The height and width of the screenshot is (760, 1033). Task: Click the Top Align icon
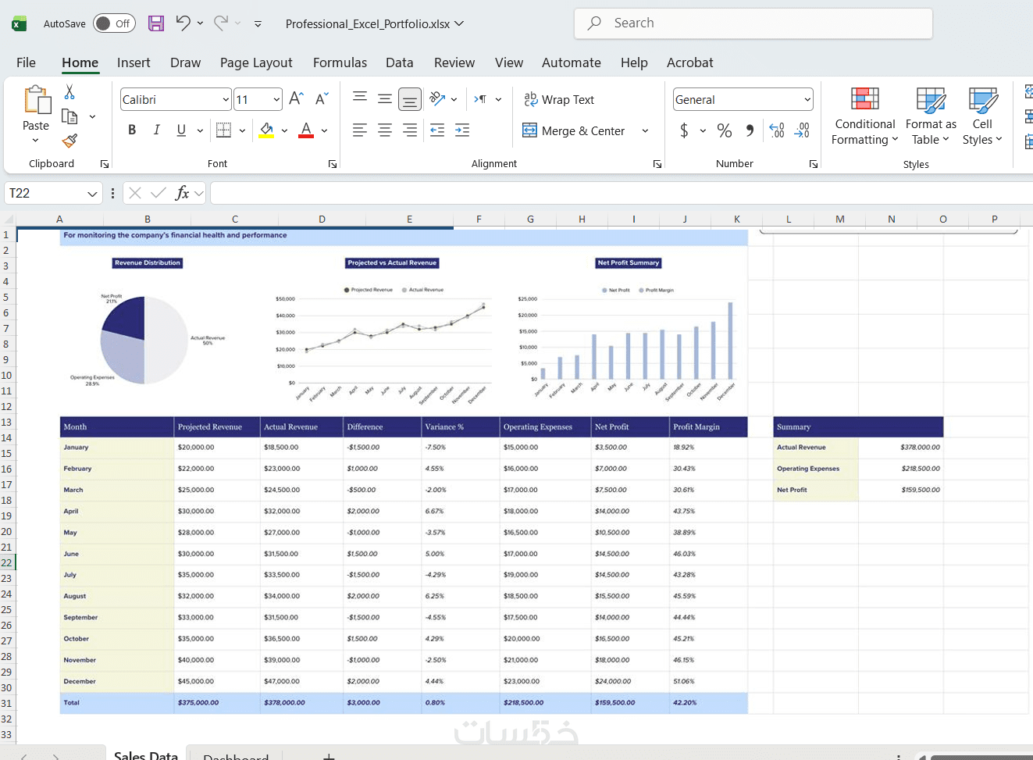360,98
